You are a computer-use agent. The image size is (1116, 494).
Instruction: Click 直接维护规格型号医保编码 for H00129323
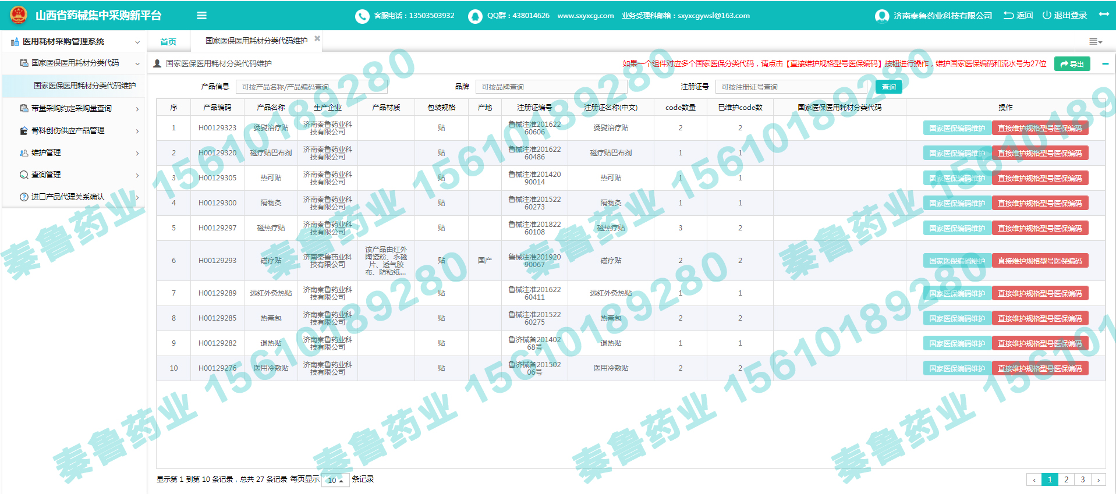coord(1040,128)
